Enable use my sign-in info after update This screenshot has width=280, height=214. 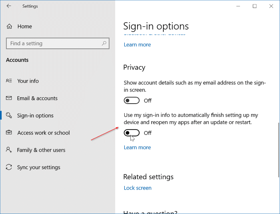point(132,133)
